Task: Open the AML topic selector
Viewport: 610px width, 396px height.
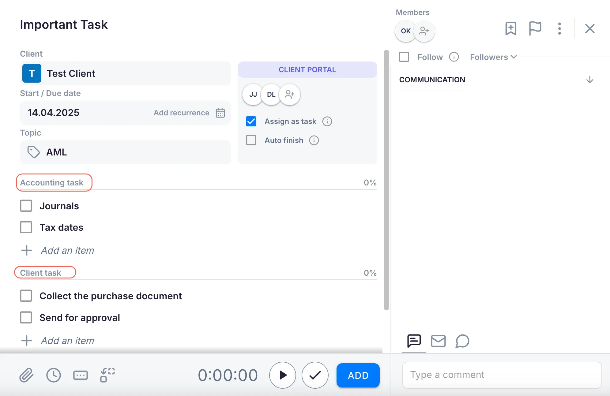Action: coord(125,152)
